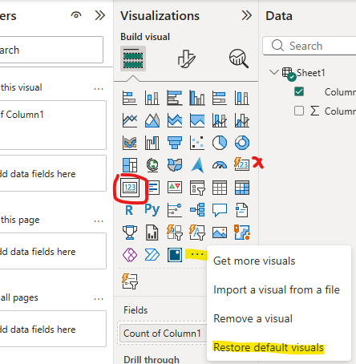Choose Get more visuals
The height and width of the screenshot is (364, 356).
[x=254, y=261]
